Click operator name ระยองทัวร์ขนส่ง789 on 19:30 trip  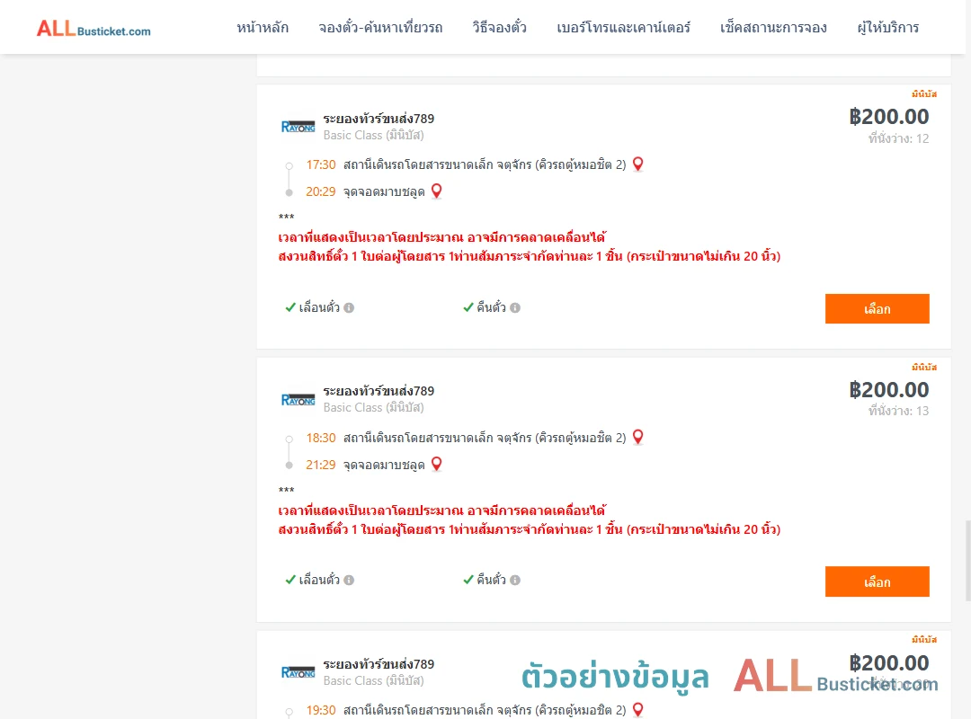click(379, 664)
